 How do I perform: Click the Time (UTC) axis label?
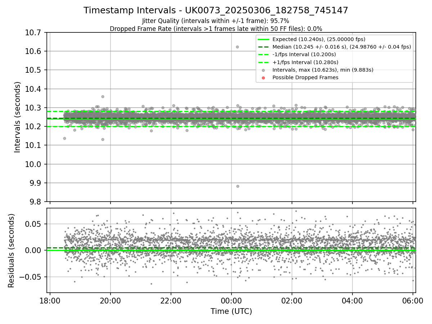click(x=231, y=311)
